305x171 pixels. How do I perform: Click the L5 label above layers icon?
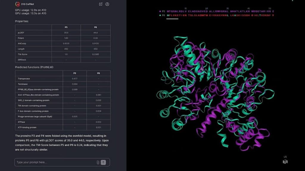[285, 157]
